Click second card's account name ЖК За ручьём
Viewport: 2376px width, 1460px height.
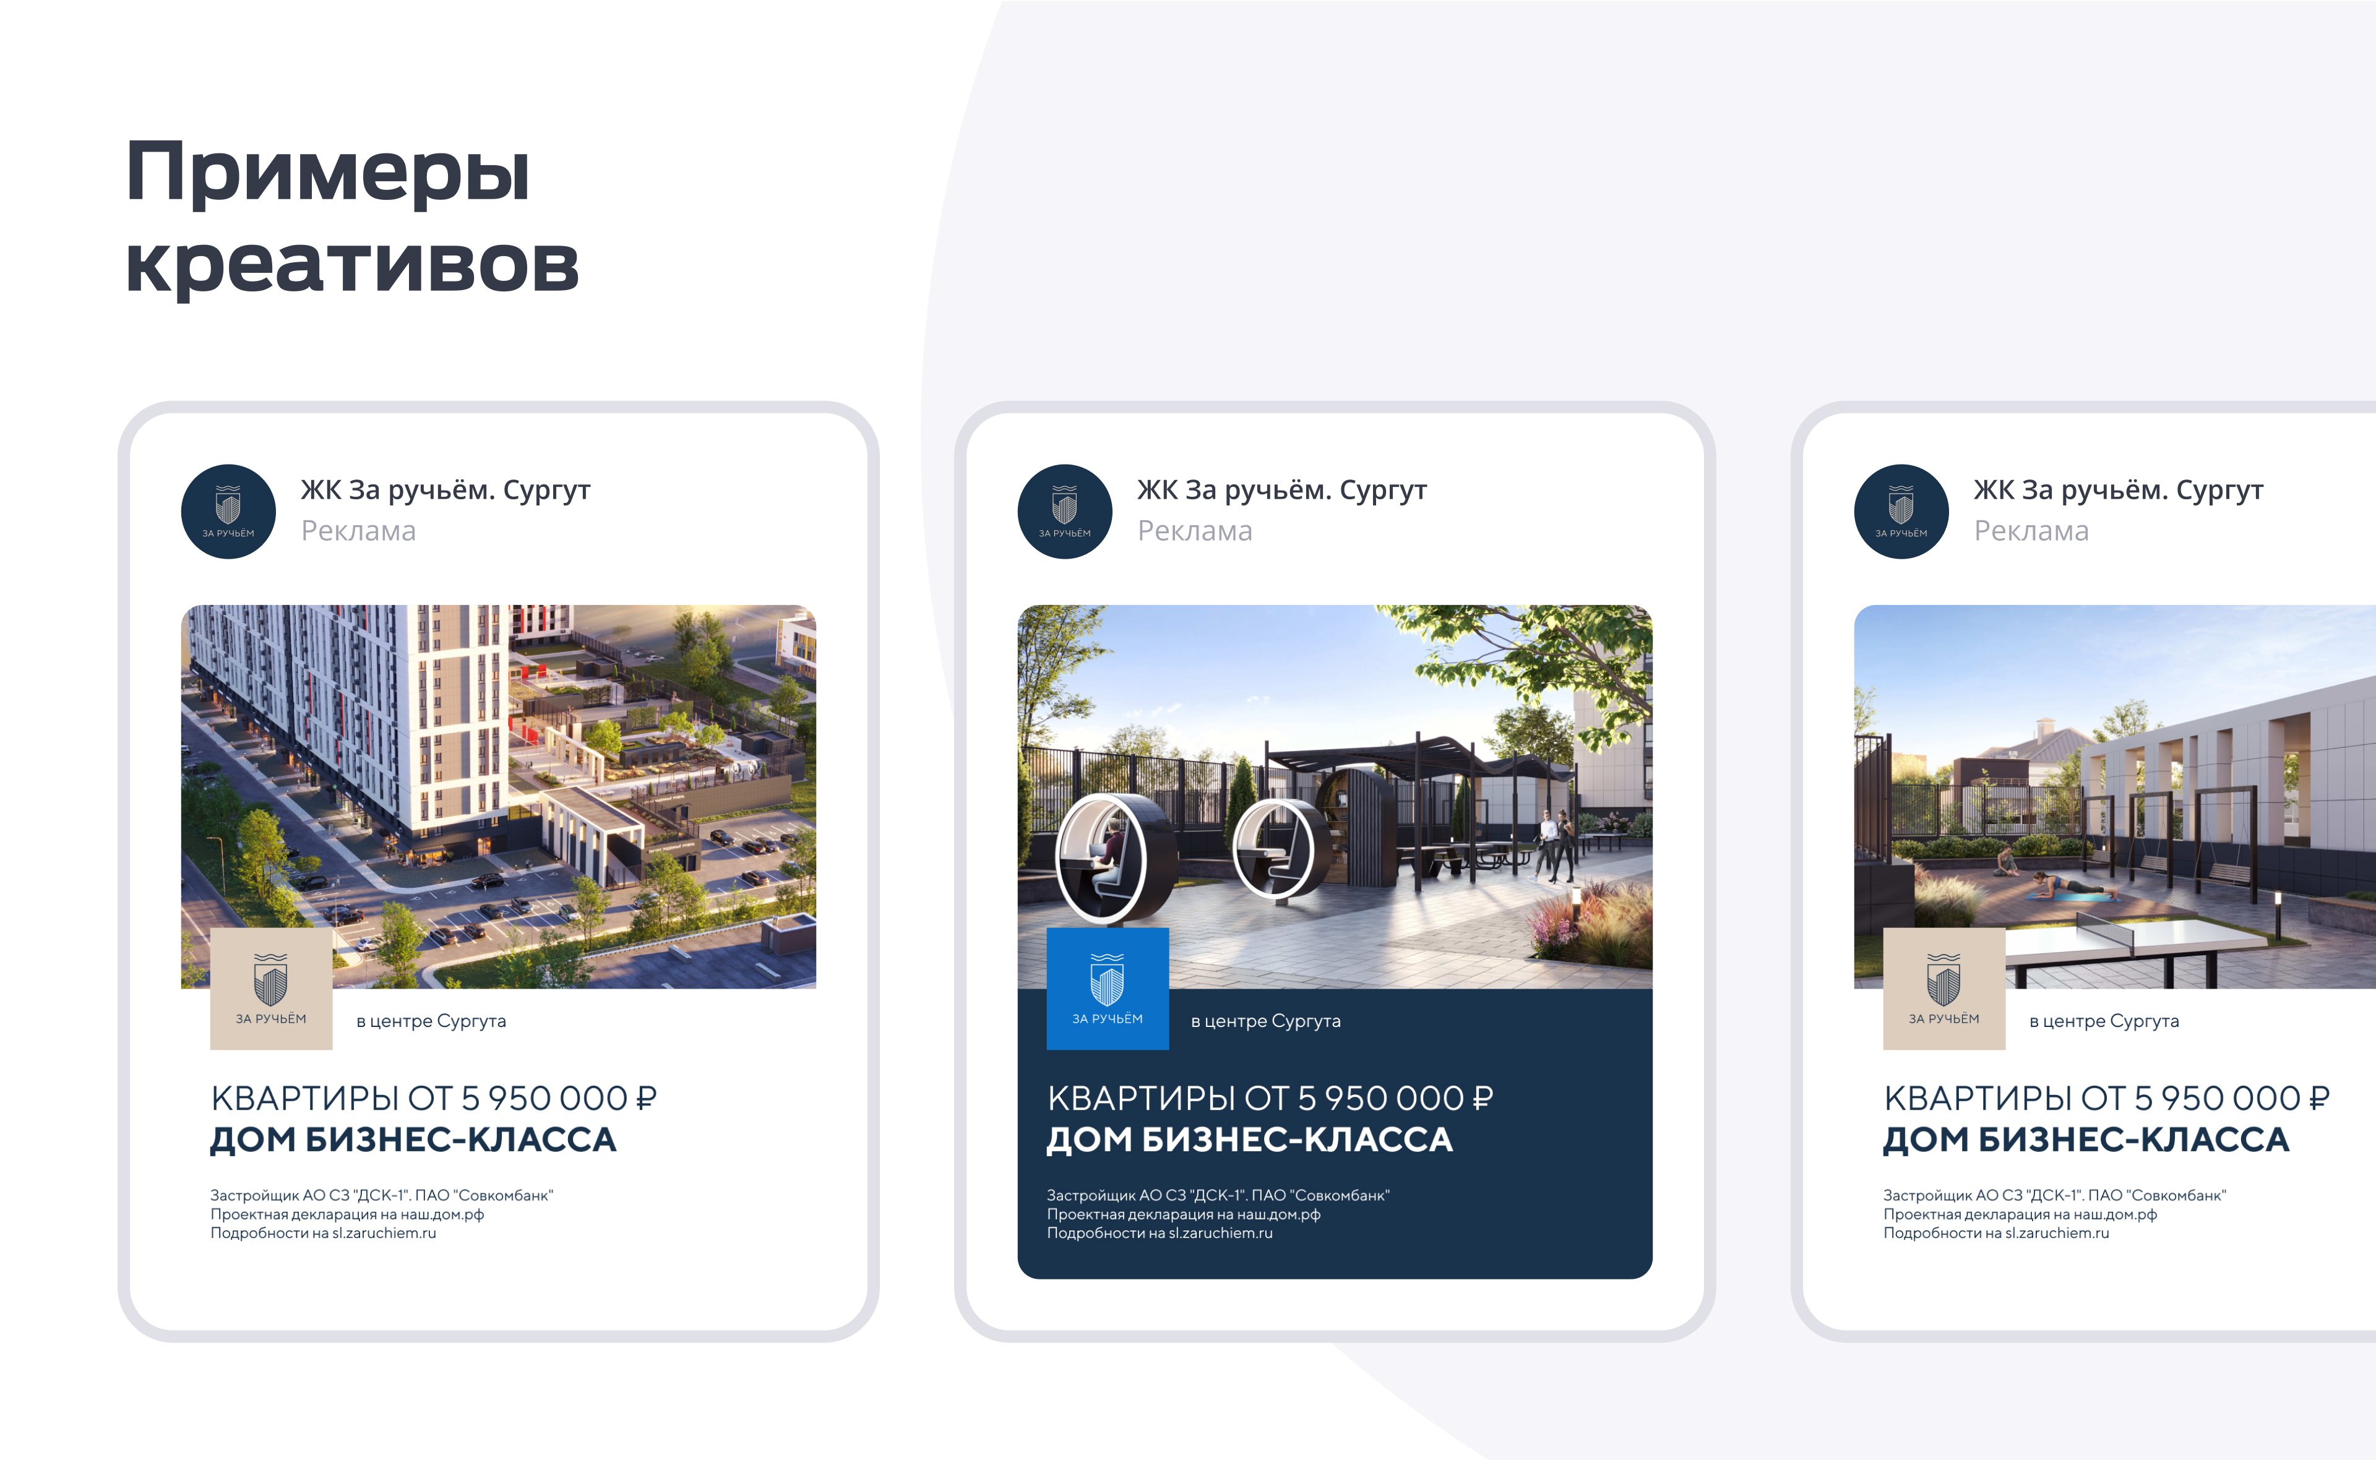pos(1281,489)
